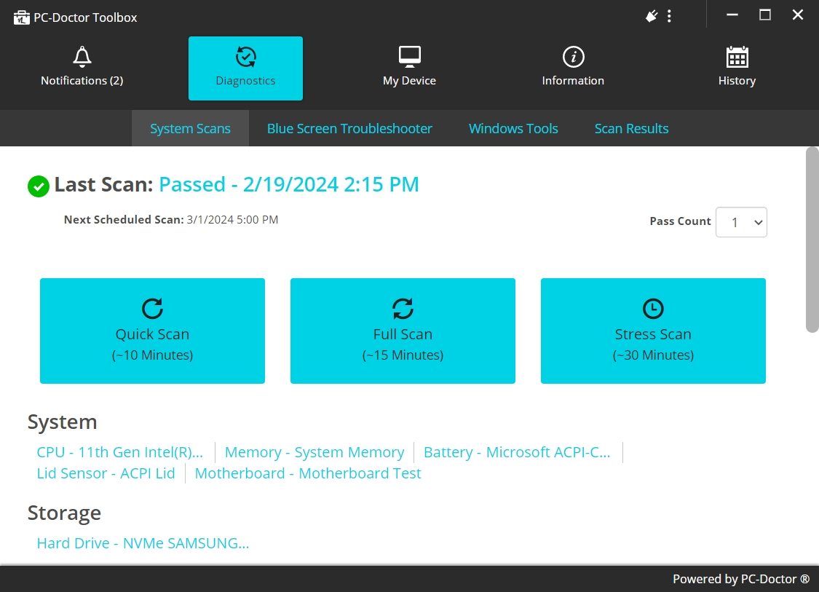Click the plug connection icon in title bar
Screen dimensions: 819x592
(x=652, y=16)
